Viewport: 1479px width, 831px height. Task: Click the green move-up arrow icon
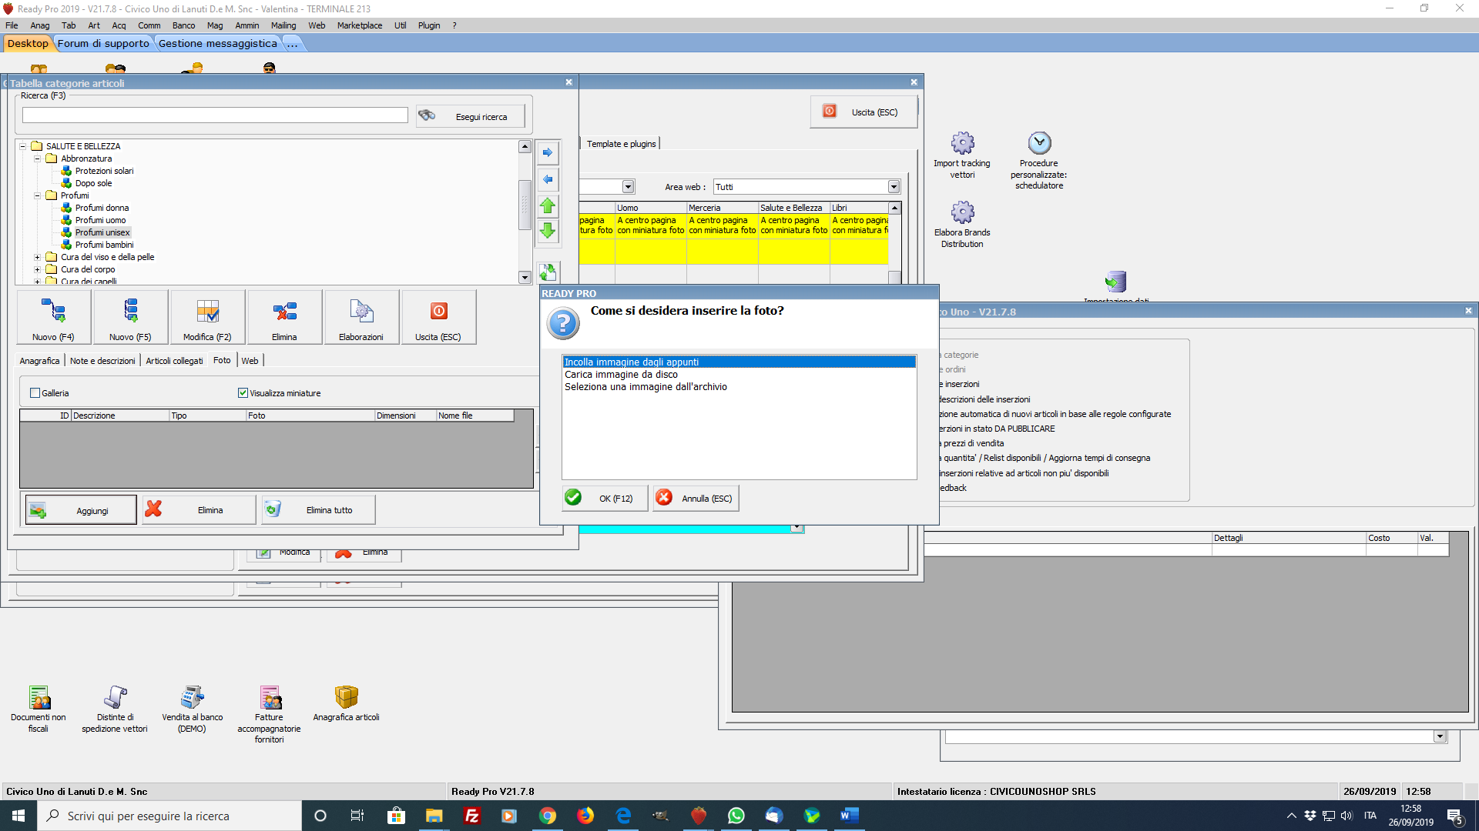[x=548, y=205]
